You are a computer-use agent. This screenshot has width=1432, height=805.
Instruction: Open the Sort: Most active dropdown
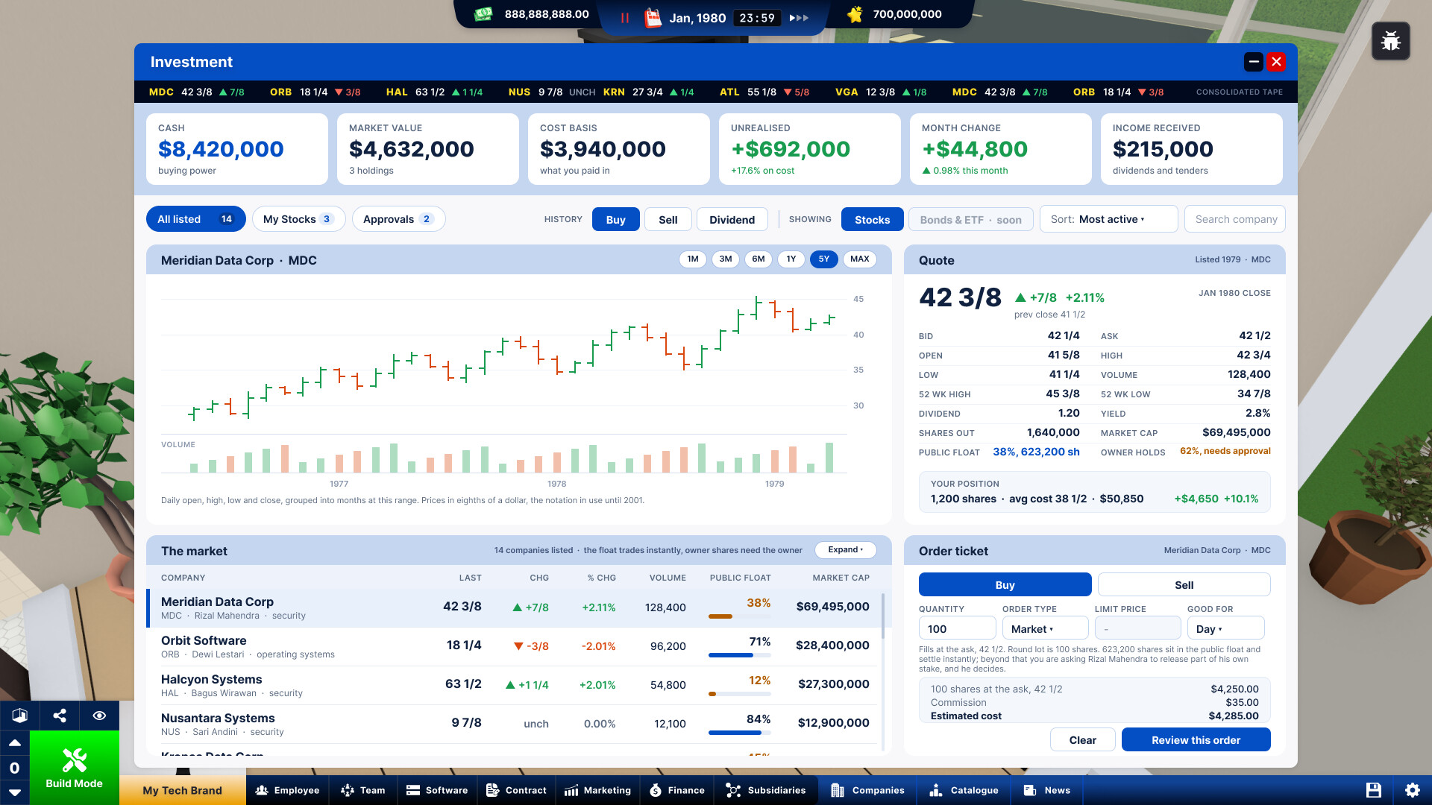[x=1108, y=219]
